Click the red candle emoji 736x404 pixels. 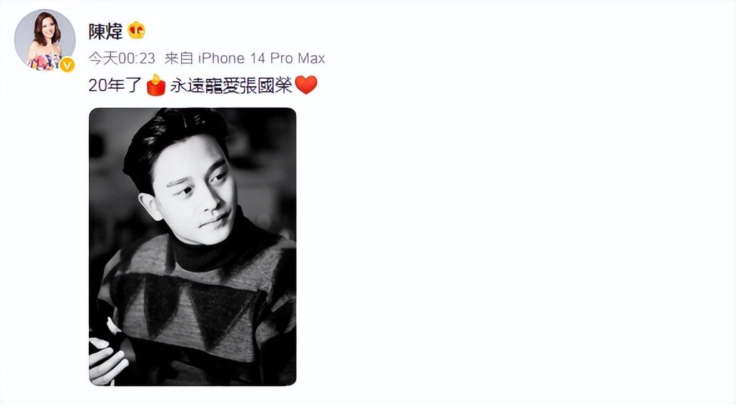(x=156, y=85)
